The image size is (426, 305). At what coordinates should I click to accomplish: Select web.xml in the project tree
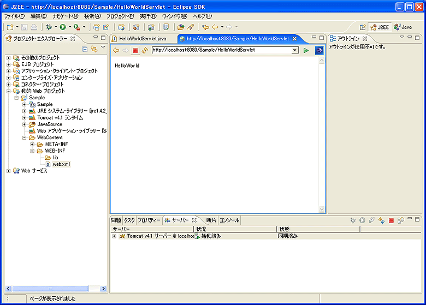(61, 164)
